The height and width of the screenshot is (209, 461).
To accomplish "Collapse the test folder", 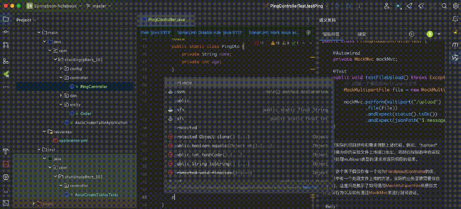I will pyautogui.click(x=39, y=150).
